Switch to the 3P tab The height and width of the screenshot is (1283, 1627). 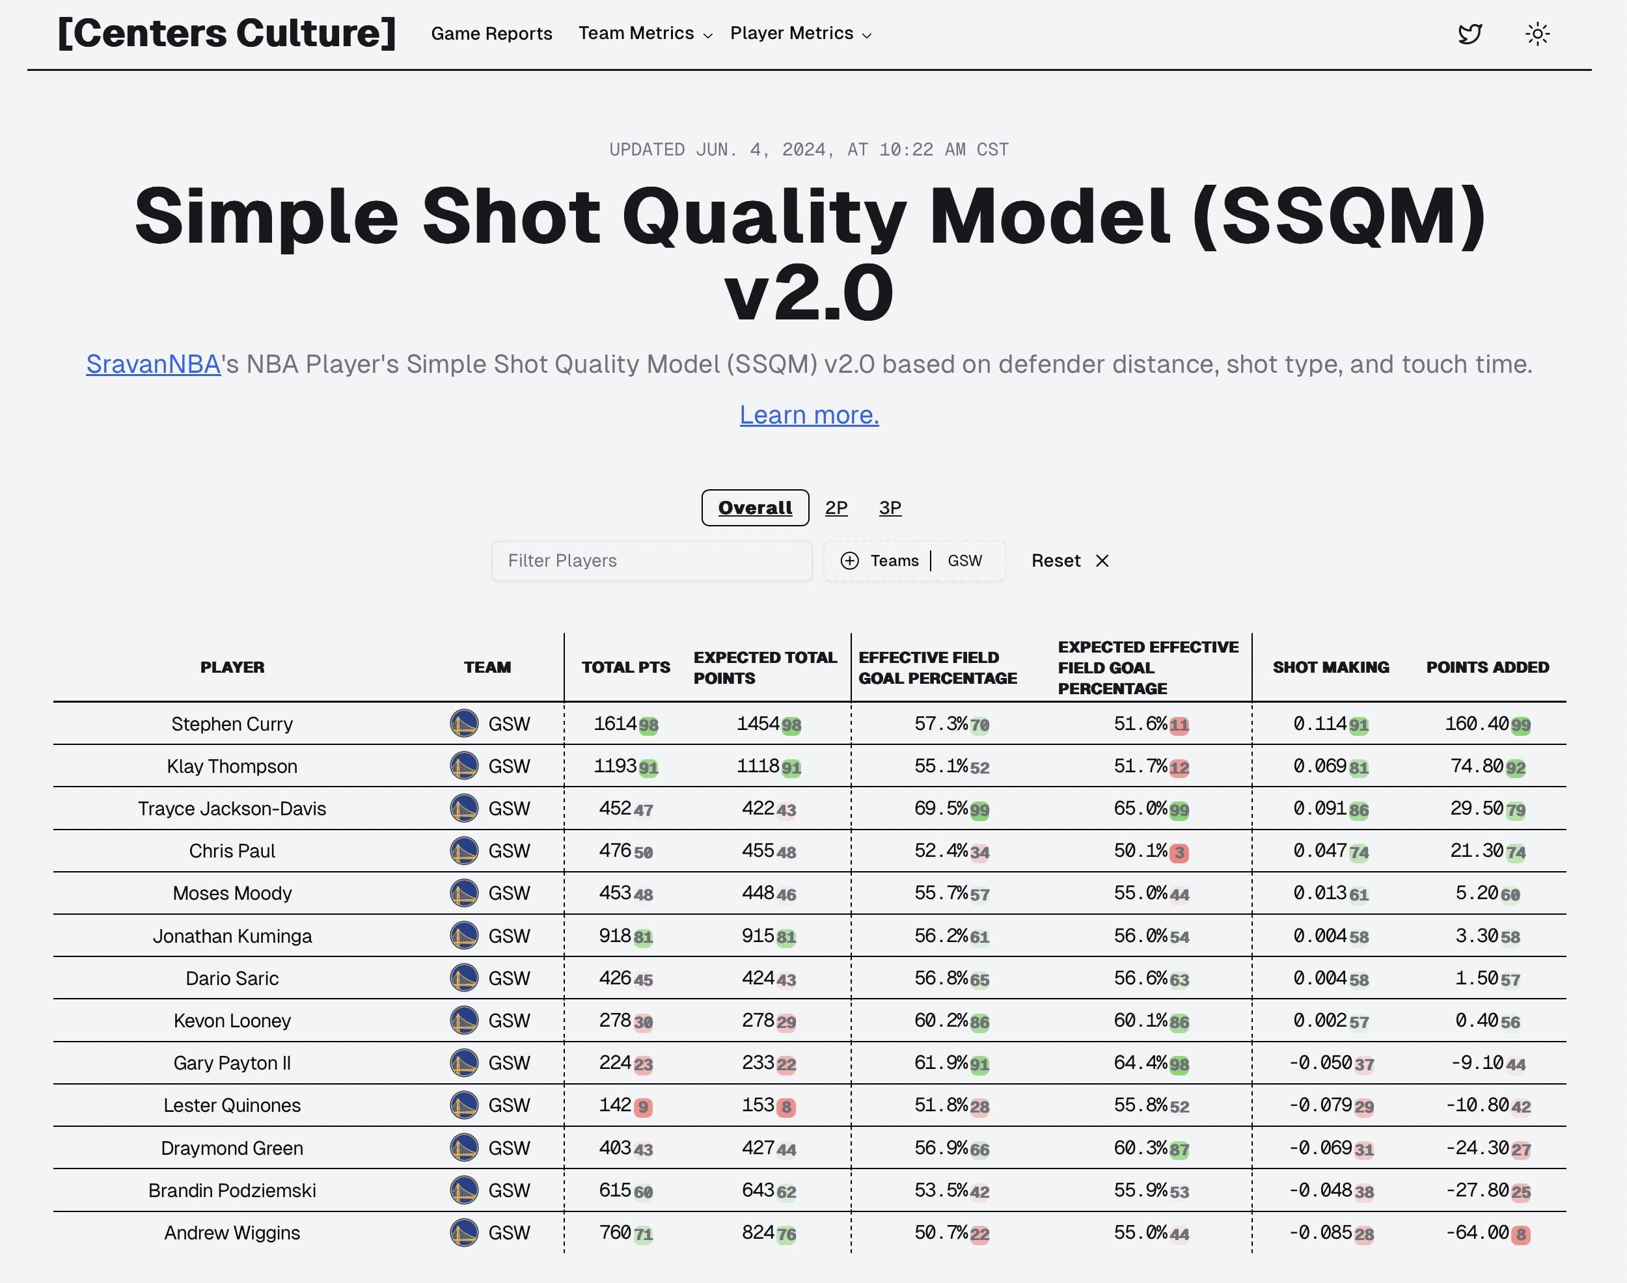coord(890,507)
